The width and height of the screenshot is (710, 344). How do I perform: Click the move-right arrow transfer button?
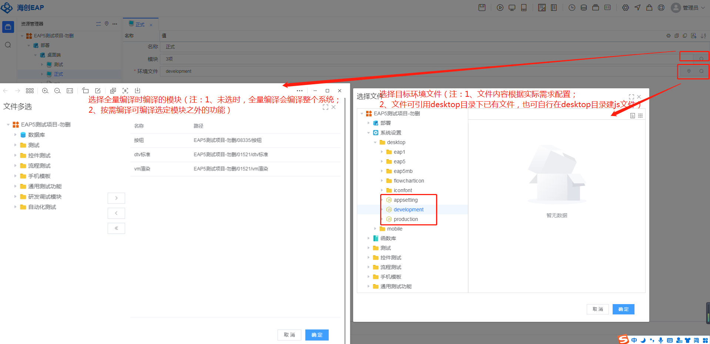[x=116, y=198]
